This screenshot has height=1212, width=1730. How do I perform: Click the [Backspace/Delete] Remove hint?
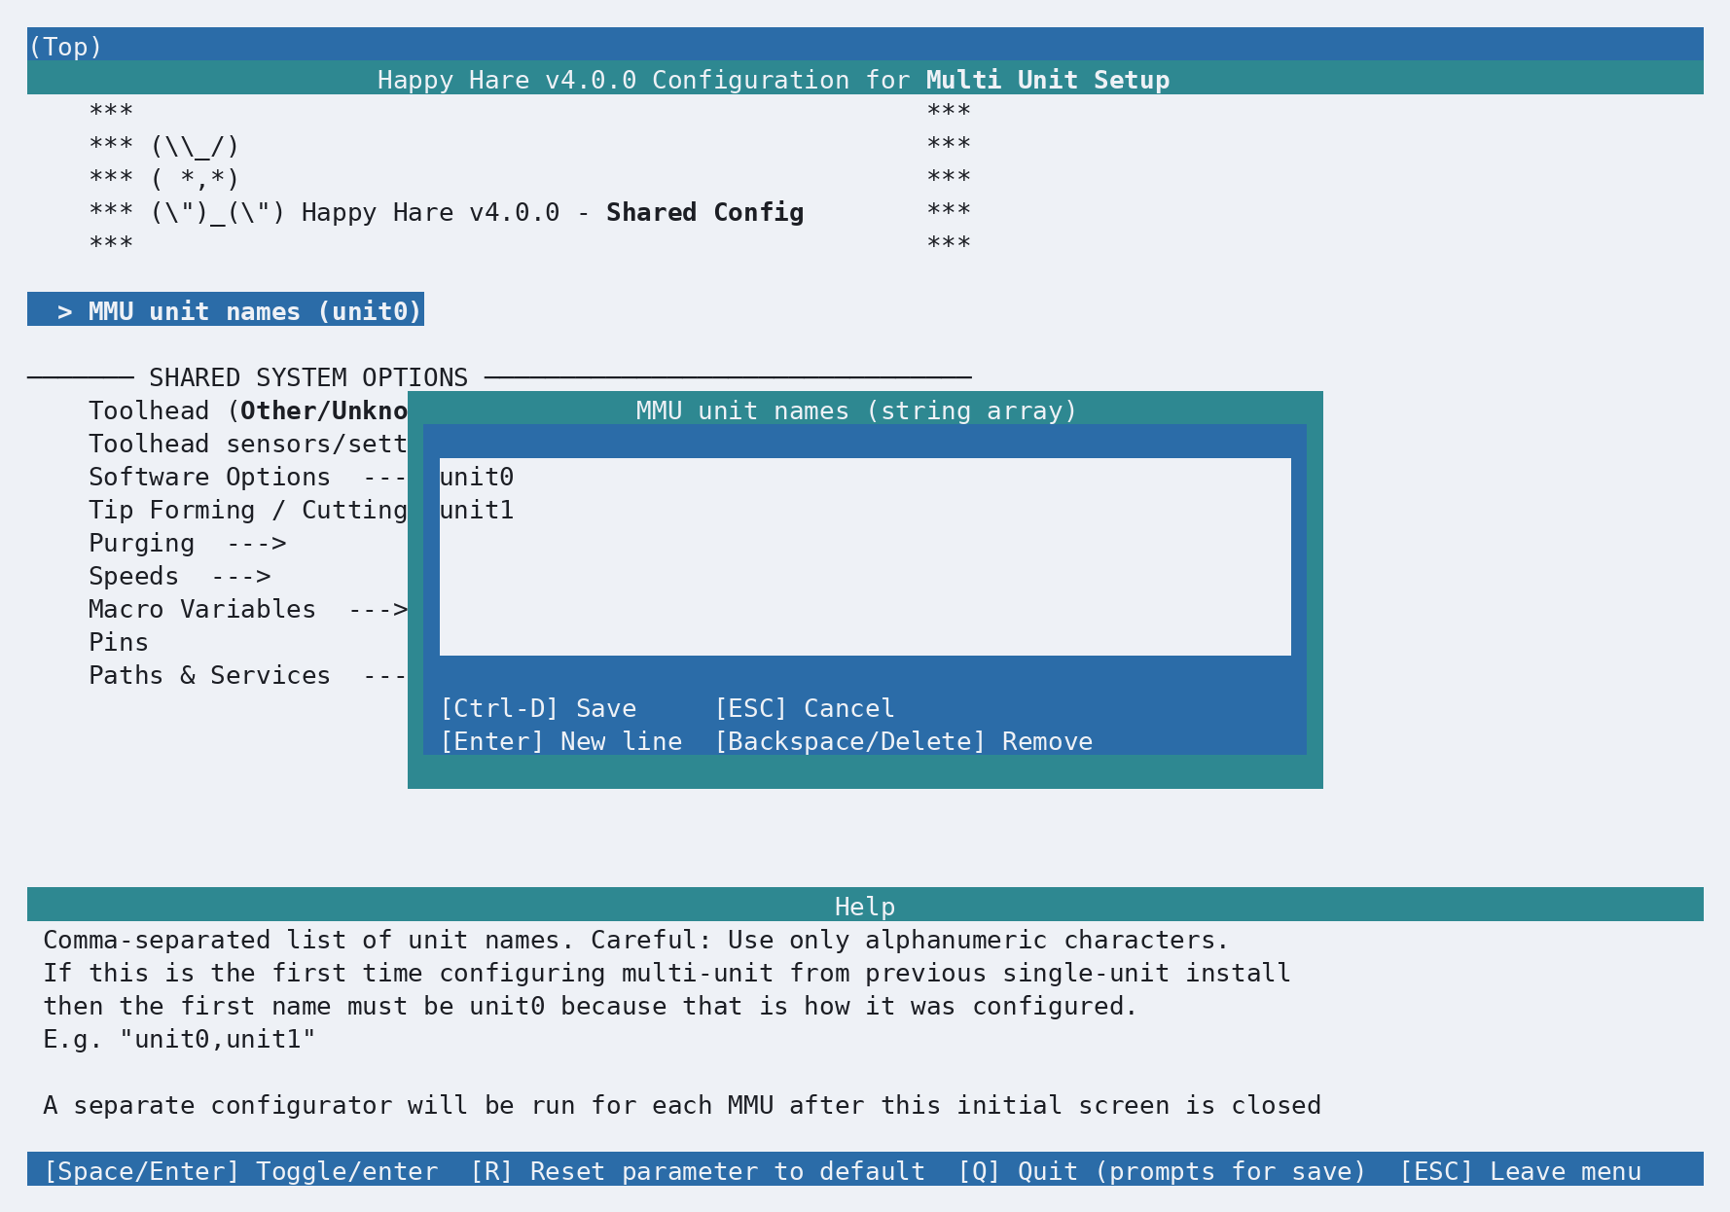pyautogui.click(x=904, y=741)
